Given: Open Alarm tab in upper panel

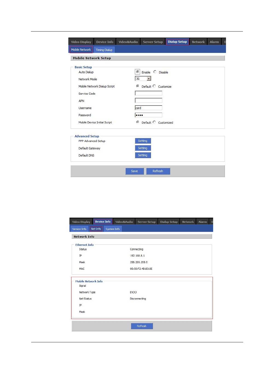Looking at the screenshot, I should point(214,42).
